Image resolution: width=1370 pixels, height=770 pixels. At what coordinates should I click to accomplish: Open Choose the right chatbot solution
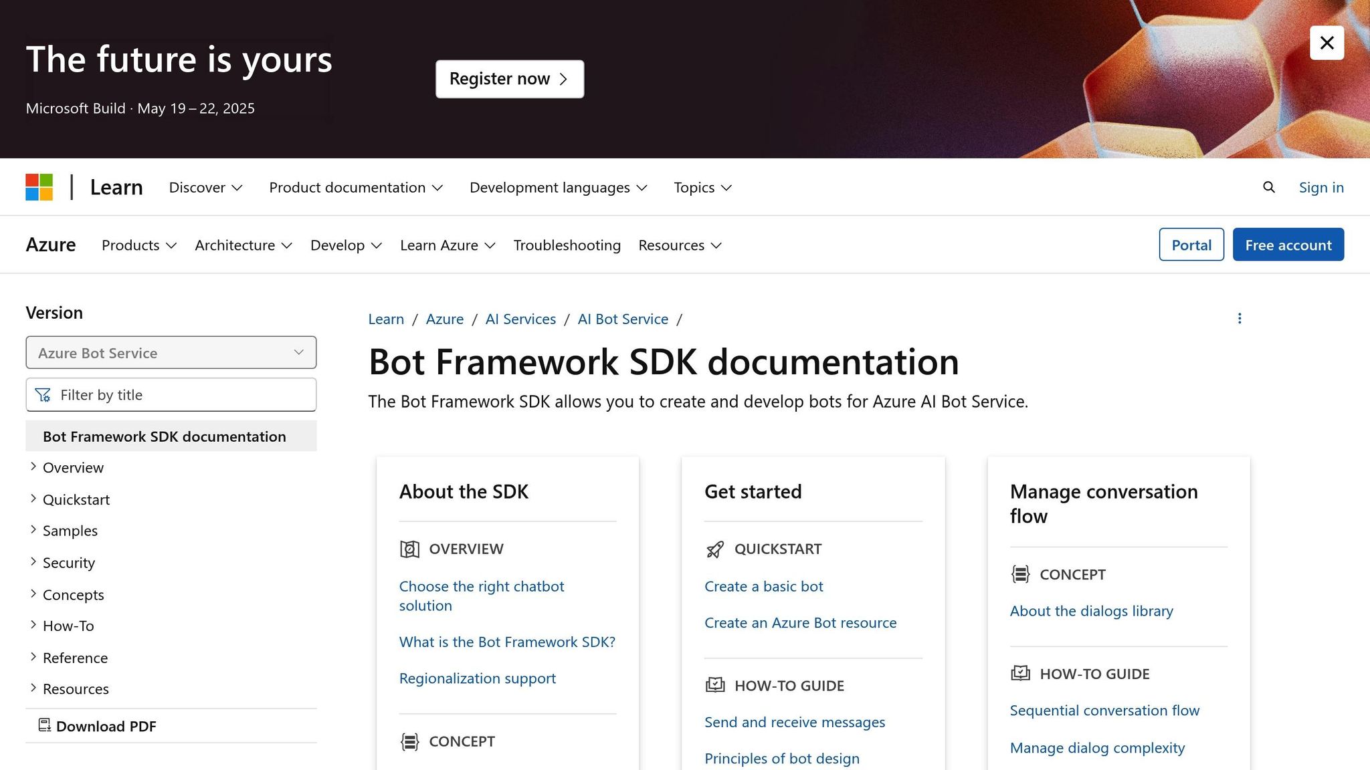pos(482,596)
